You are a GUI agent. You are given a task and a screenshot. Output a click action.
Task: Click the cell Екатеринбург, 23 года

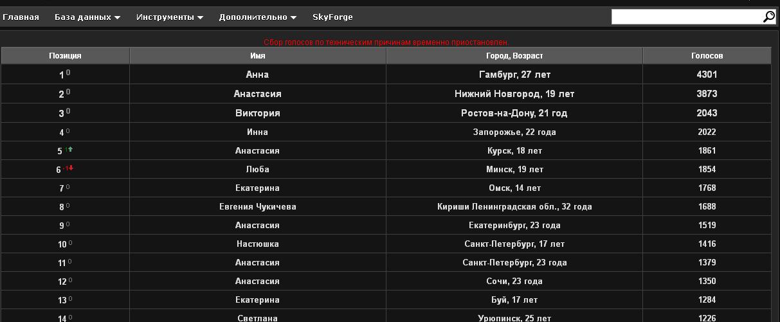click(x=514, y=225)
